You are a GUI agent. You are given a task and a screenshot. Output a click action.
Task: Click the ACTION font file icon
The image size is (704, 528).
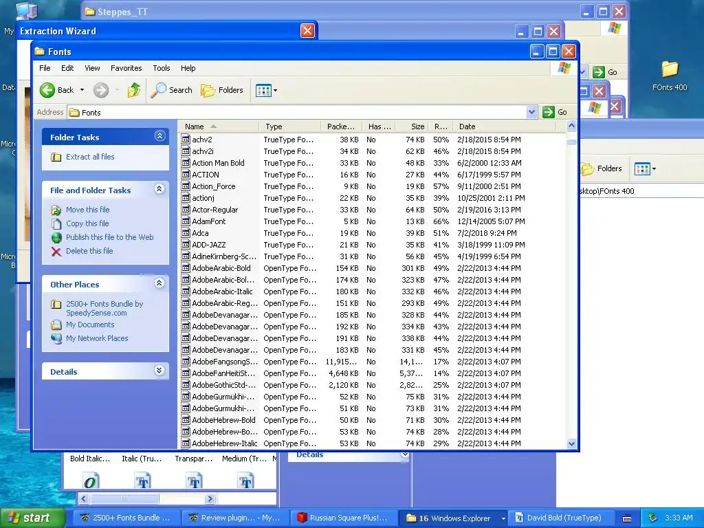[186, 174]
